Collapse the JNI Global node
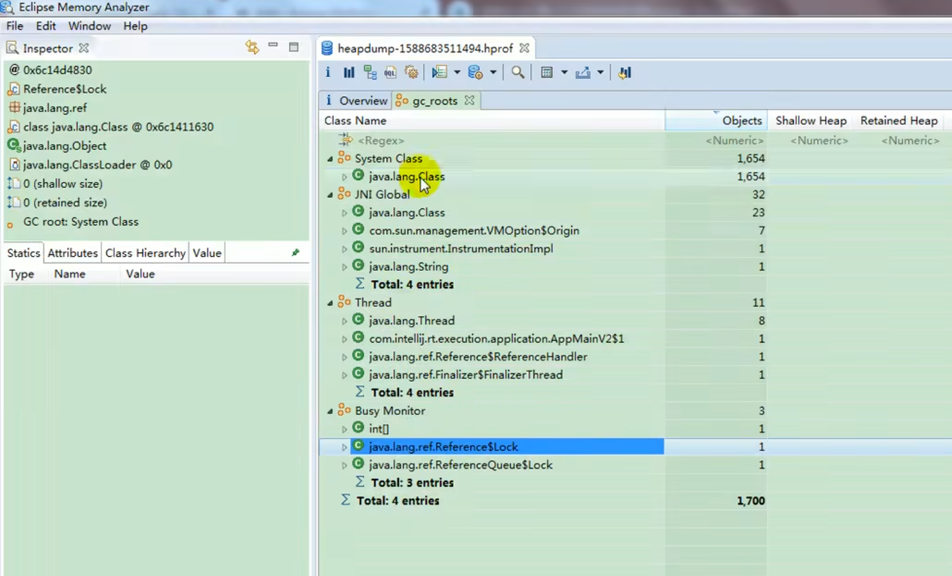 pyautogui.click(x=330, y=195)
